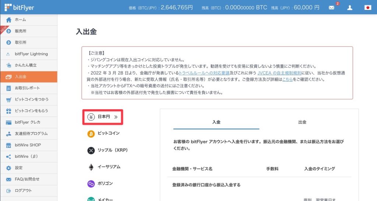The width and height of the screenshot is (377, 201).
Task: Click the black XRP Ripple icon
Action: coord(91,150)
